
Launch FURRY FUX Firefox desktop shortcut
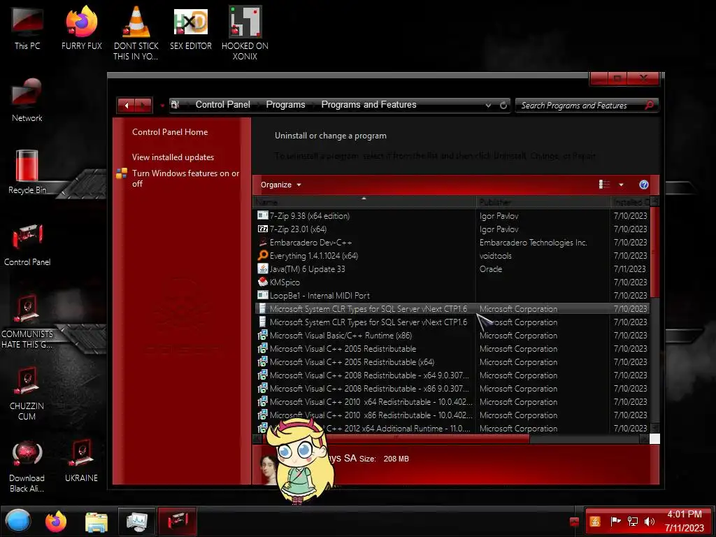82,29
